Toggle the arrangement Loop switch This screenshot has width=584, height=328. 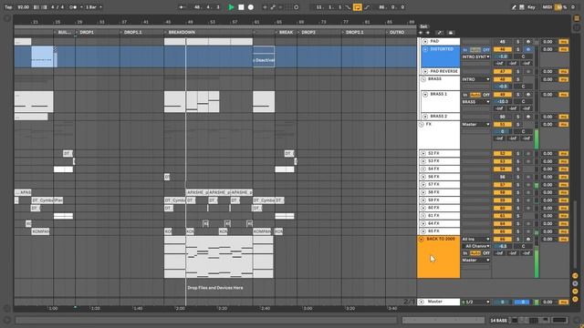(x=357, y=7)
